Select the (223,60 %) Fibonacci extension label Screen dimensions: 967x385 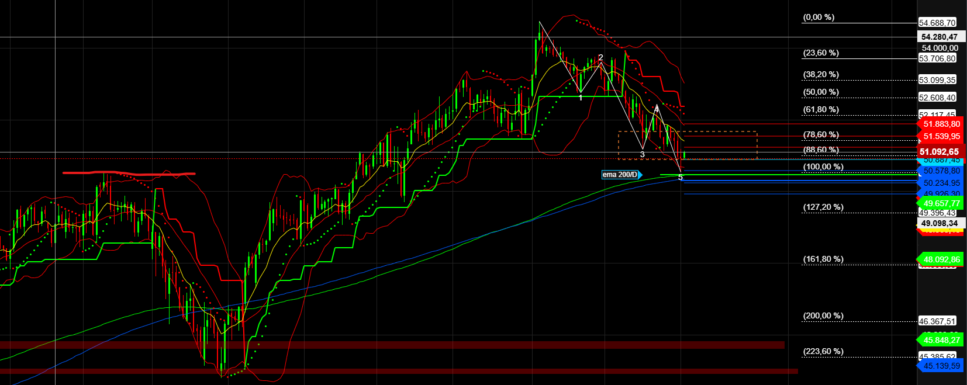(823, 352)
